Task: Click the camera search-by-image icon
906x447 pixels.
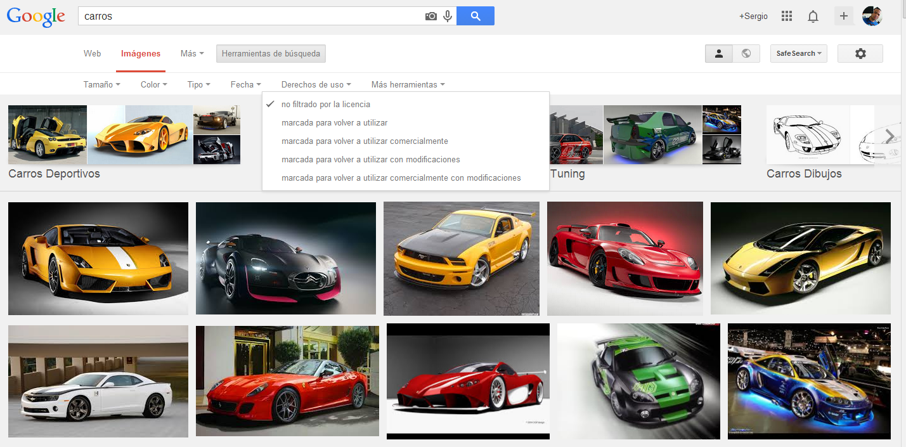Action: (x=431, y=16)
